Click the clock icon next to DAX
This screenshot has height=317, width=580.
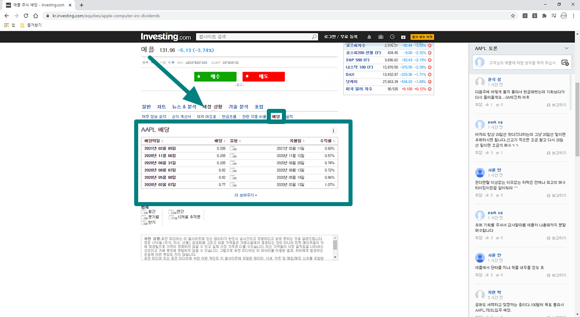[430, 75]
